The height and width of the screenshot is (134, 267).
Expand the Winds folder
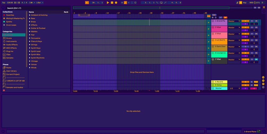(x=30, y=68)
